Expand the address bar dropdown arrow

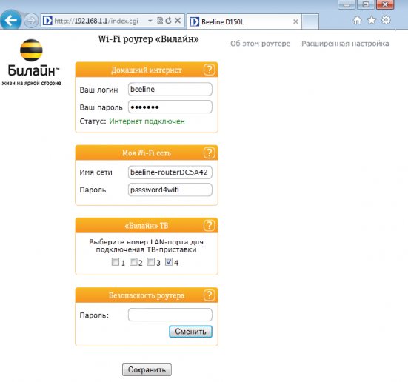point(150,21)
